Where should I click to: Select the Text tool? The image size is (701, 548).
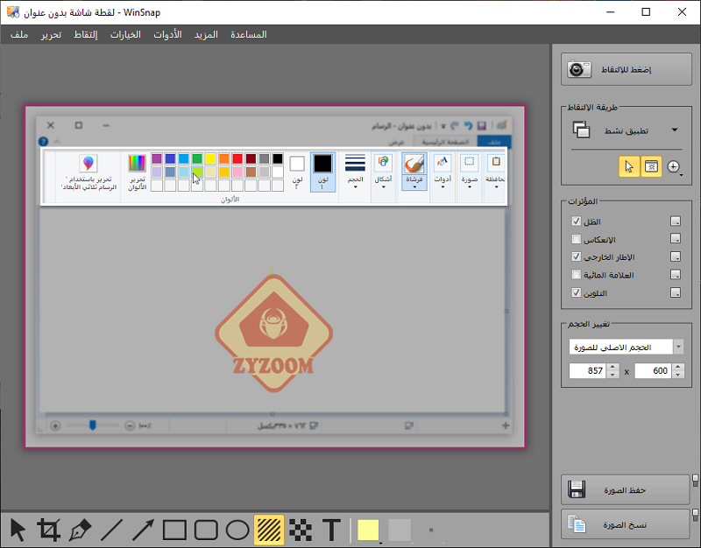click(332, 530)
